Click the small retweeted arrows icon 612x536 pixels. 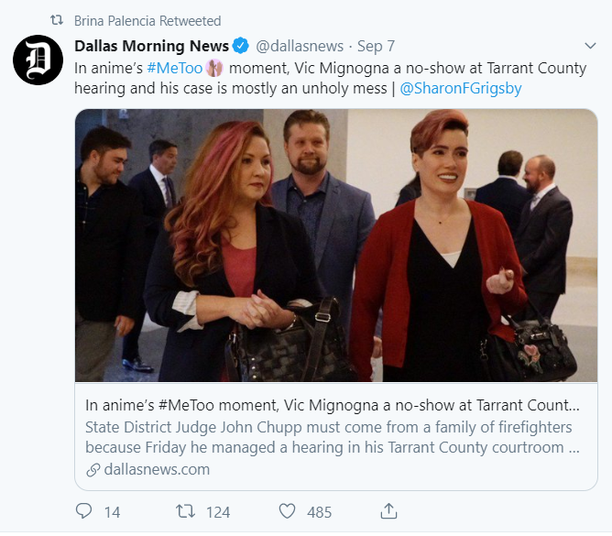tap(57, 20)
